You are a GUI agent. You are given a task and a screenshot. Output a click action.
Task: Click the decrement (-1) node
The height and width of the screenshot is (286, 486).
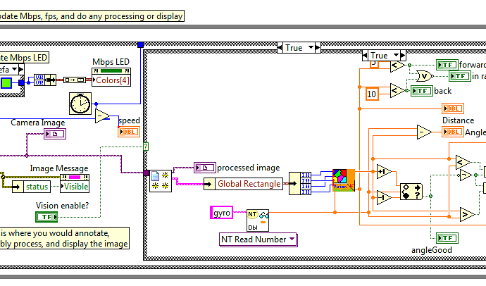[x=384, y=197]
